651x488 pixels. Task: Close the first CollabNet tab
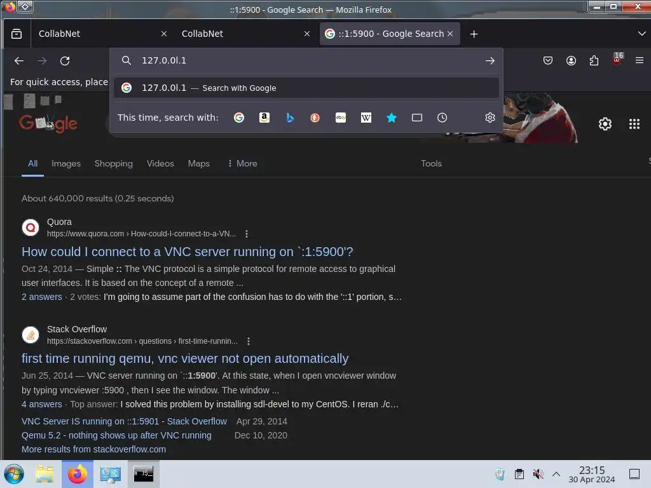[x=164, y=34]
